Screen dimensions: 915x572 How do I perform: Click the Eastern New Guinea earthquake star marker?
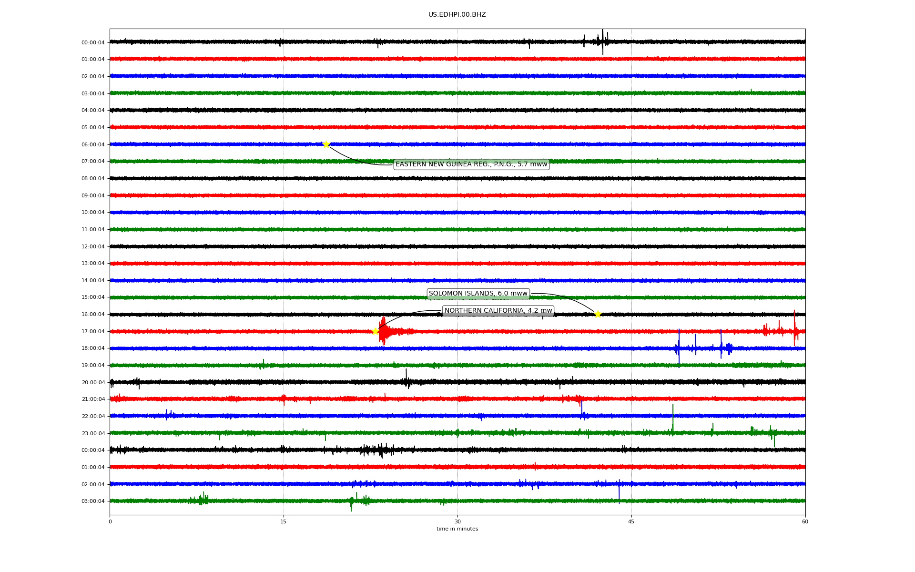[x=326, y=144]
